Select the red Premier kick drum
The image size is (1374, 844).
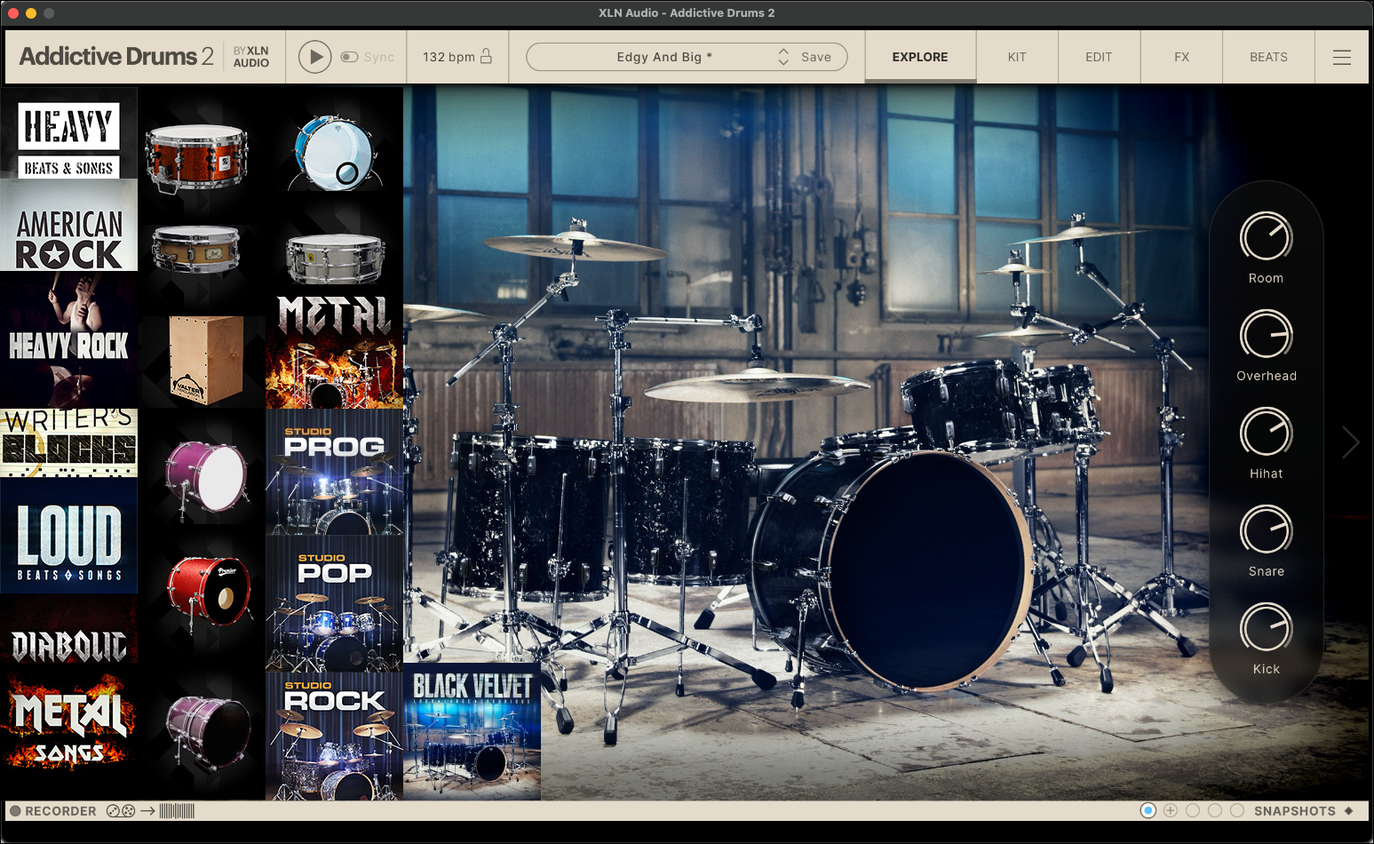tap(209, 593)
